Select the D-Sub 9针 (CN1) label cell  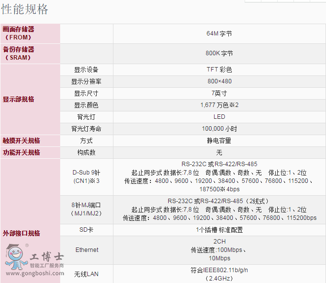tap(86, 177)
